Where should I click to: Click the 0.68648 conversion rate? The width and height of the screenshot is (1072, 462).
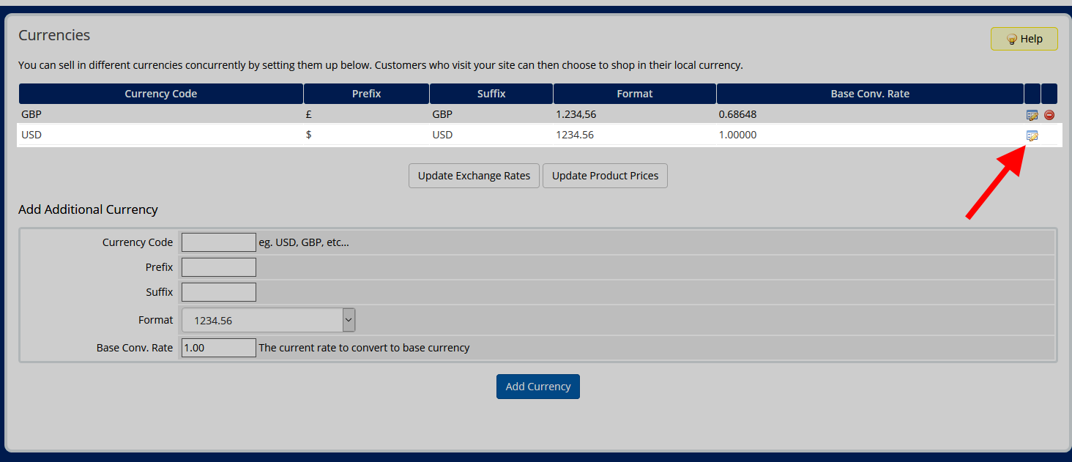tap(738, 114)
